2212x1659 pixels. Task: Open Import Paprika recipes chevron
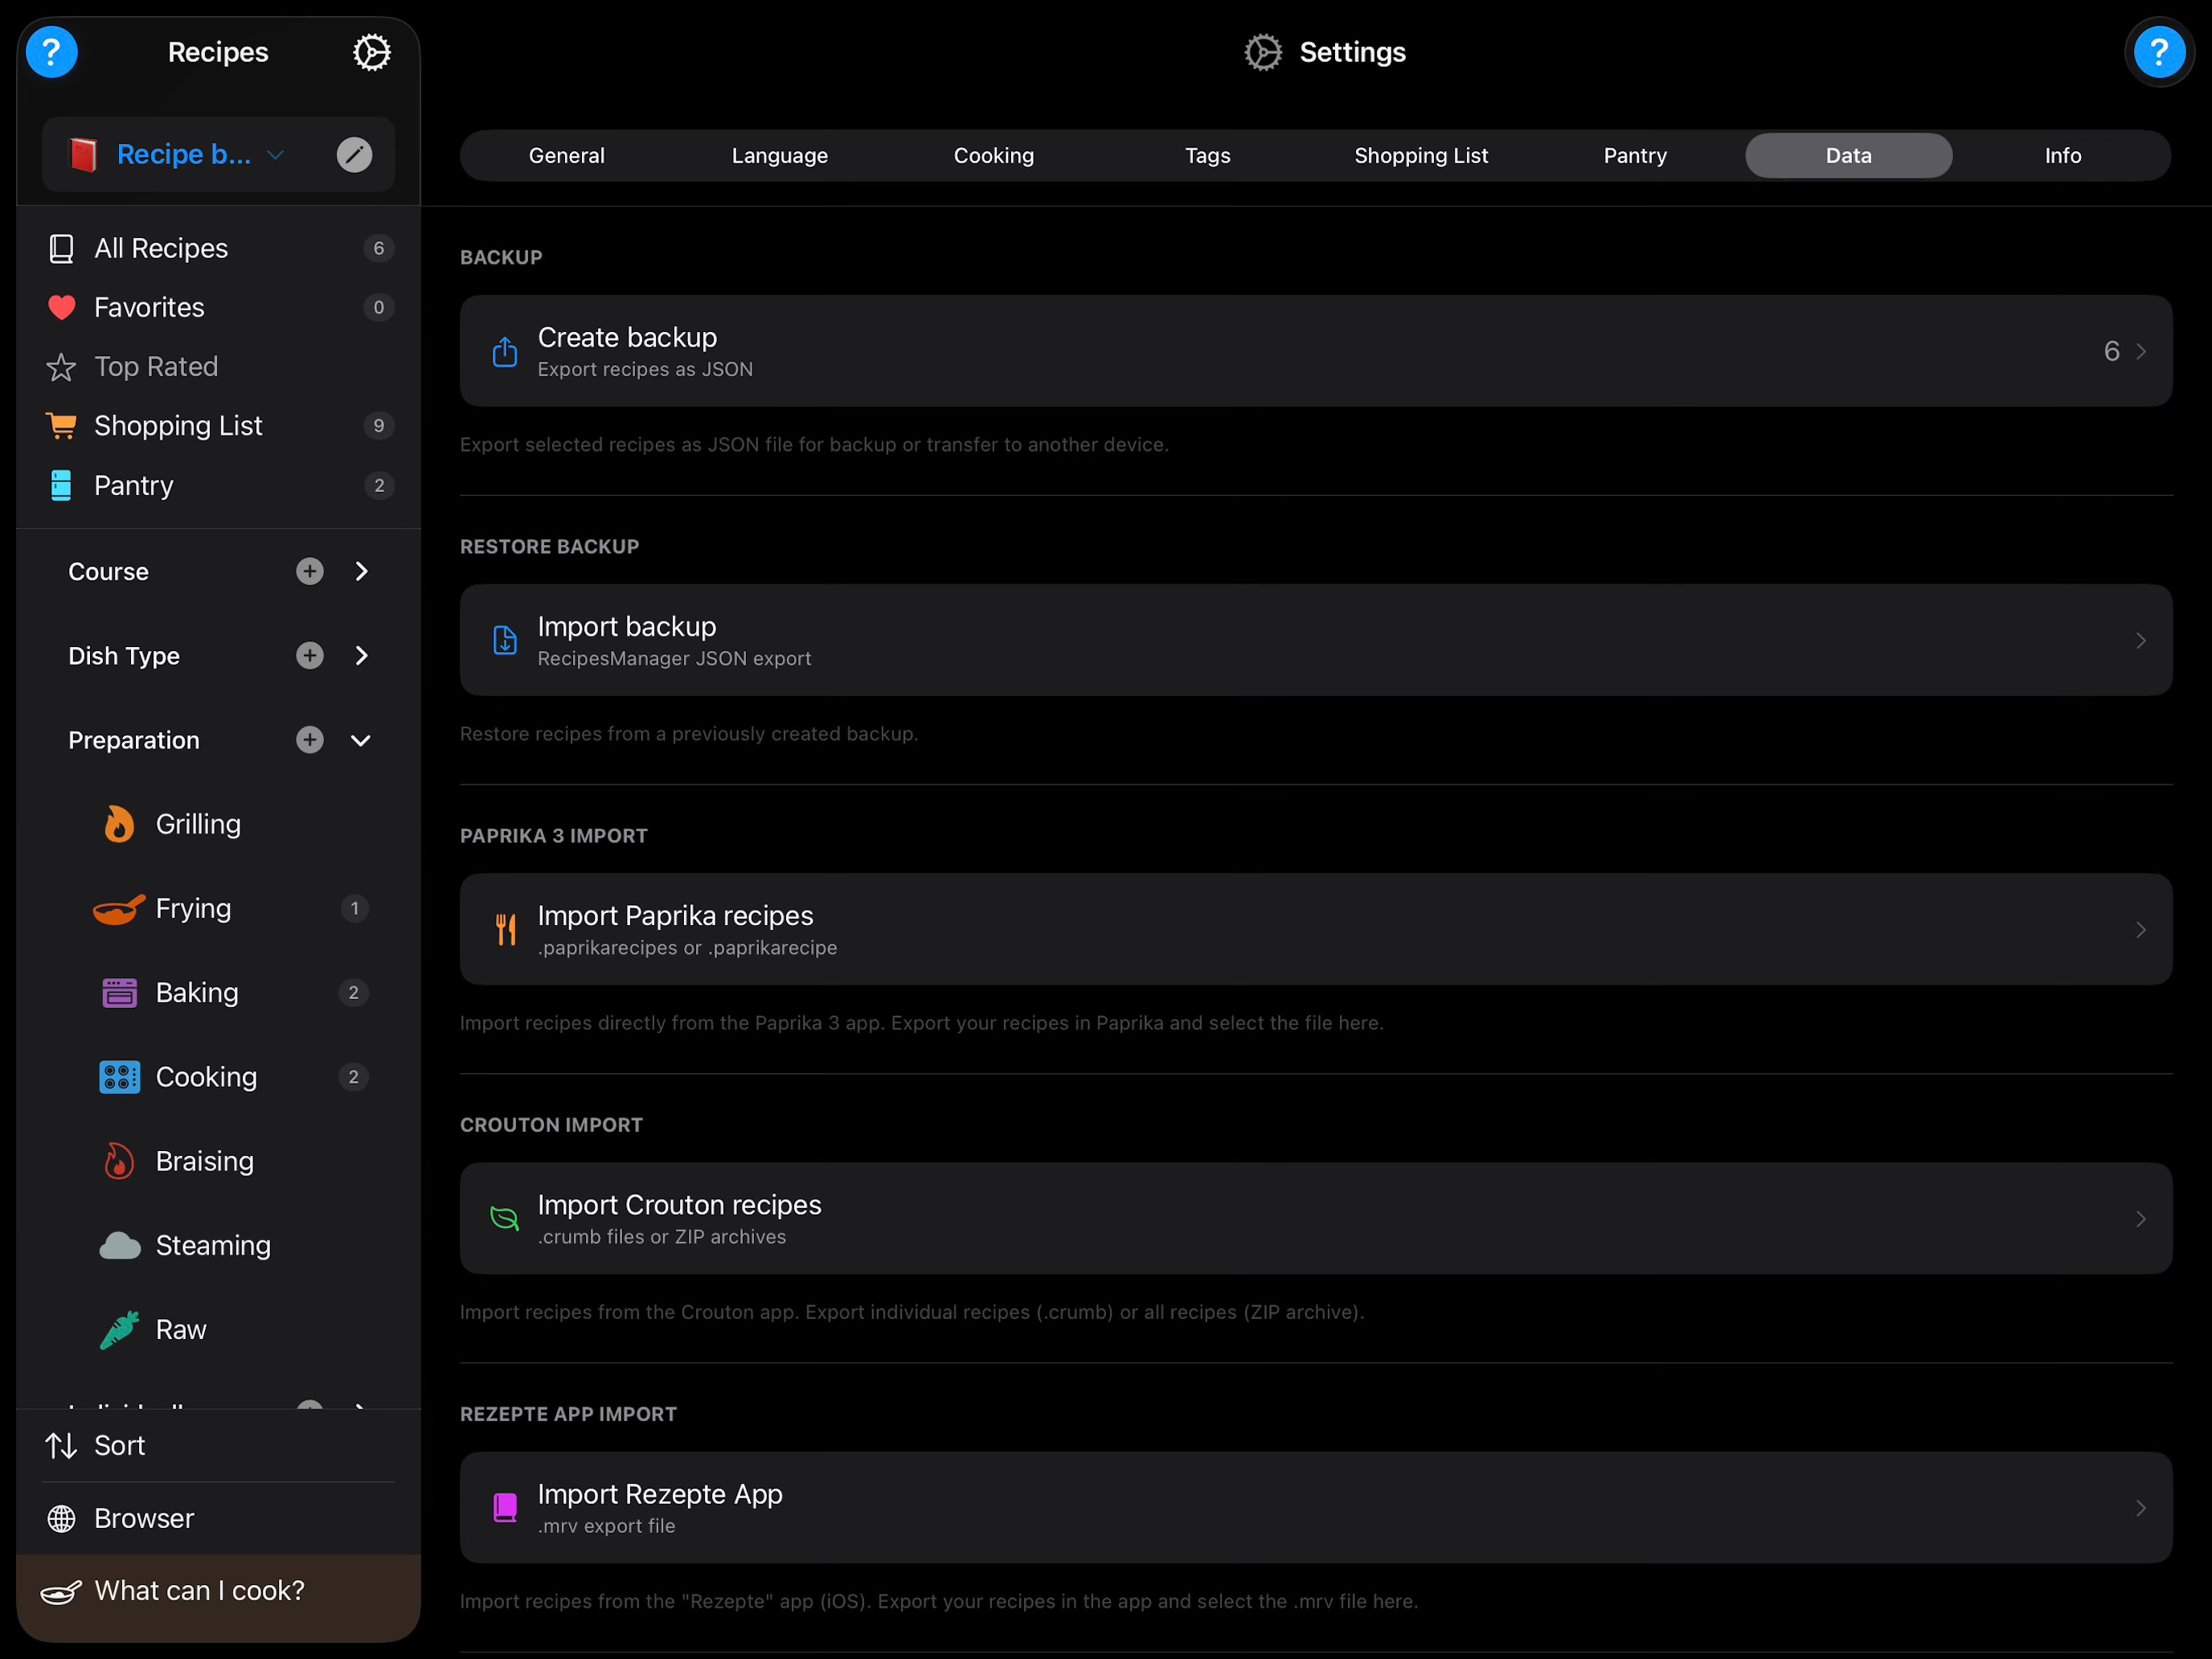coord(2141,930)
